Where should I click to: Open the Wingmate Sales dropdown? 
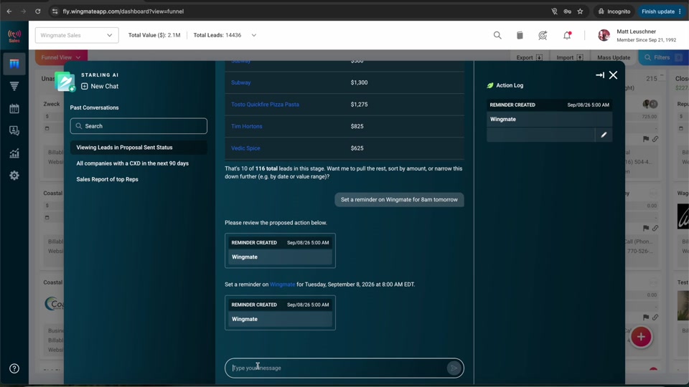coord(77,35)
